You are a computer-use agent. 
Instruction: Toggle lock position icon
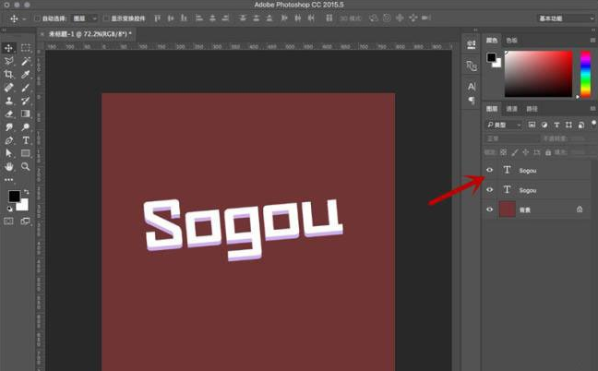525,152
